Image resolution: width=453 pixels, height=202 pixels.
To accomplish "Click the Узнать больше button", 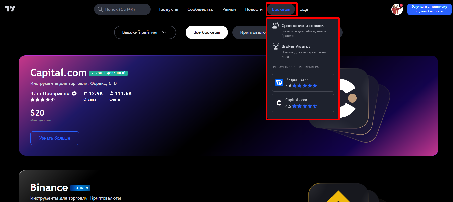I will pos(55,138).
